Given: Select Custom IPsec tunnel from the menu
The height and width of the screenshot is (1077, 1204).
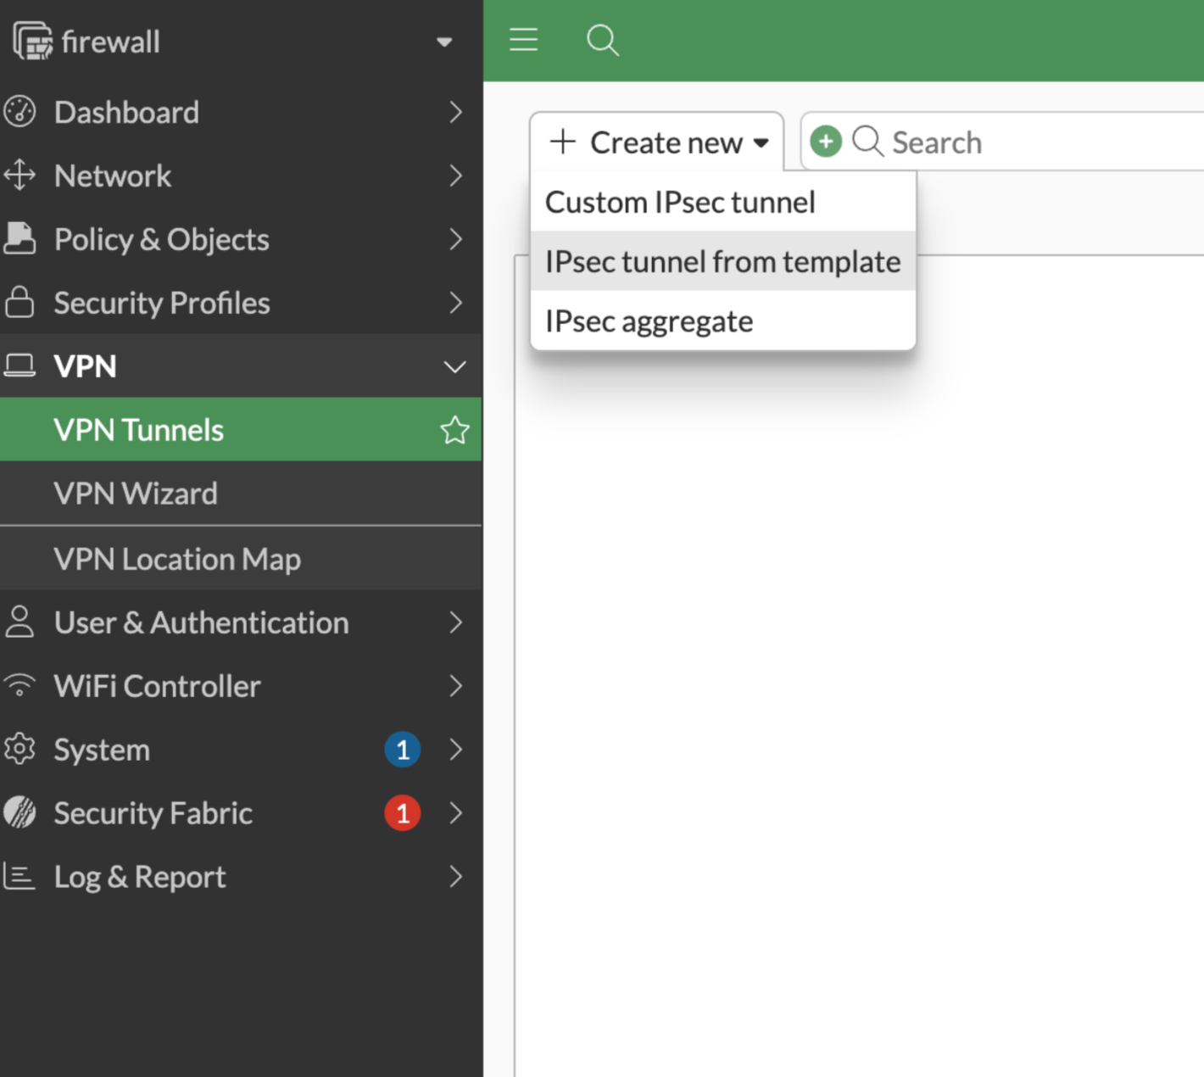Looking at the screenshot, I should coord(680,202).
